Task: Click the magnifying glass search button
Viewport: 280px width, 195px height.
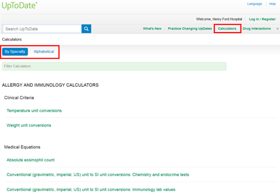Action: tap(86, 29)
